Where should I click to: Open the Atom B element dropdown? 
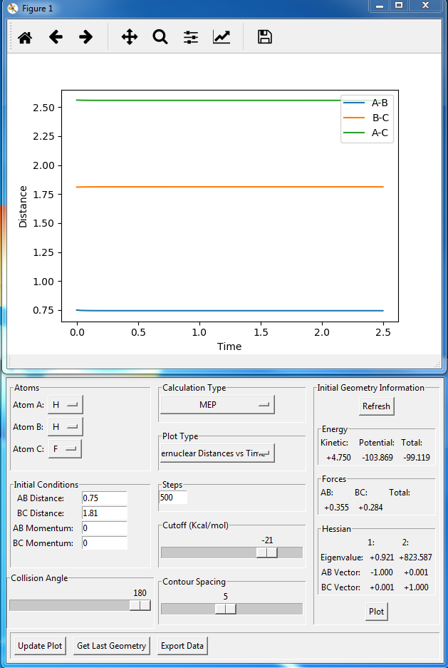tap(65, 426)
